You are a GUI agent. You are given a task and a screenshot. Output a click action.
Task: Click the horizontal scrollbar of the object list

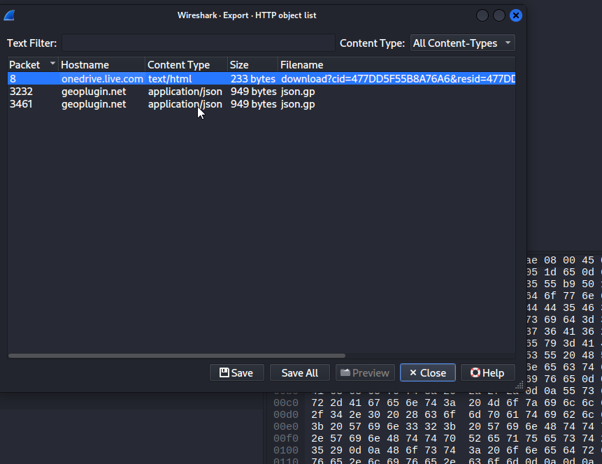tap(177, 356)
